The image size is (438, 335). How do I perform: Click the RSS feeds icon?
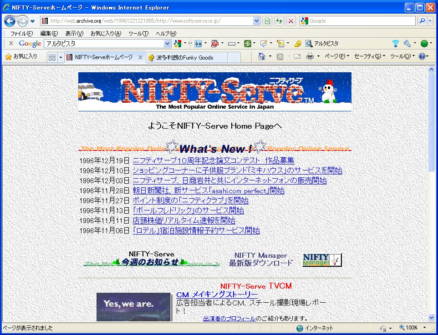tap(280, 57)
